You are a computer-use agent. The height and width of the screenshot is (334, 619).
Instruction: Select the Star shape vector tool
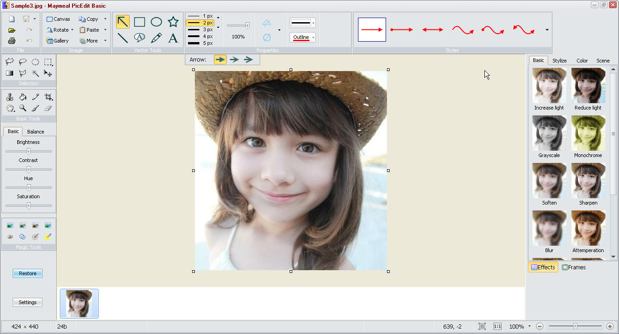click(173, 22)
